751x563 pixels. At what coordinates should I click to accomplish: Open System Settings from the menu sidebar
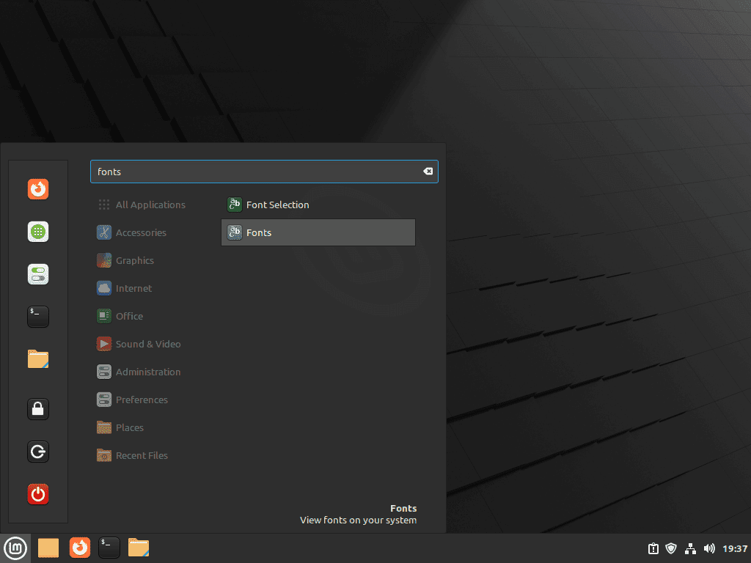37,273
